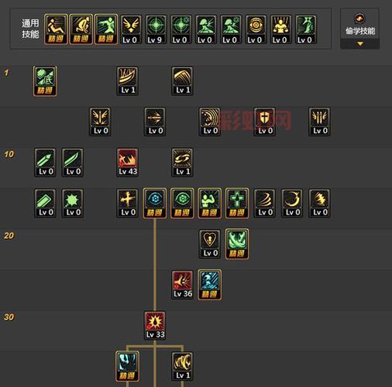Select the blue eye mastered skill icon

tap(155, 204)
